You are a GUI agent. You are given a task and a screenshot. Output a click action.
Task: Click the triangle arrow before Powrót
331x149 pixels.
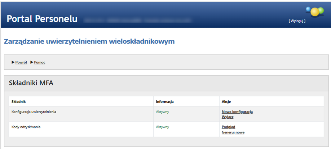click(13, 62)
